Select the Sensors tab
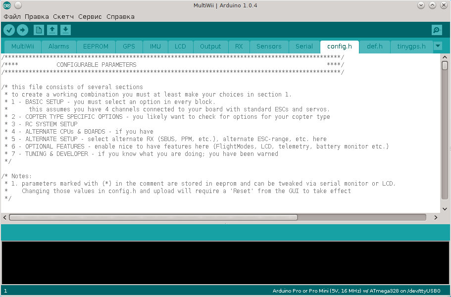This screenshot has height=297, width=451. point(269,47)
